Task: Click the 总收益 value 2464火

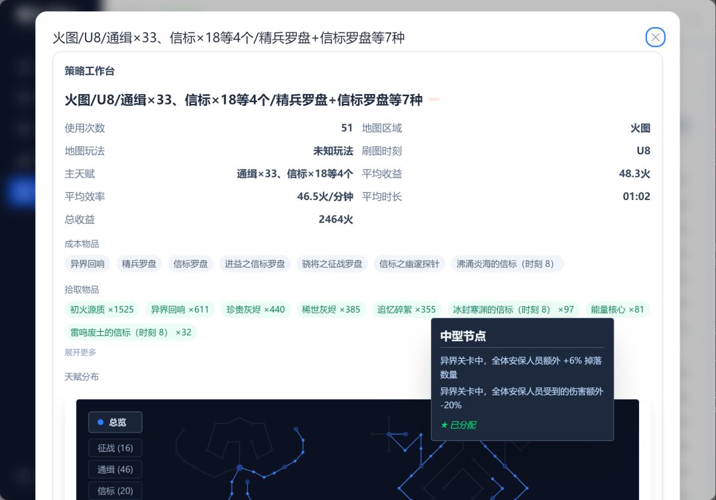Action: [x=336, y=219]
